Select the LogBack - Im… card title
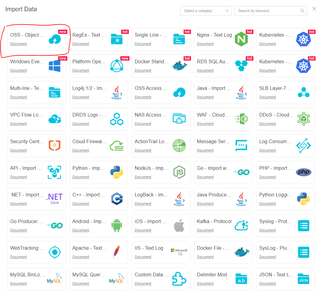Screen dimensions: 322x296 tap(151, 195)
